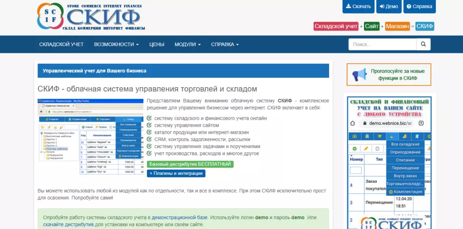Click the desktop app screenshot thumbnail
The image size is (463, 229).
coord(90,137)
